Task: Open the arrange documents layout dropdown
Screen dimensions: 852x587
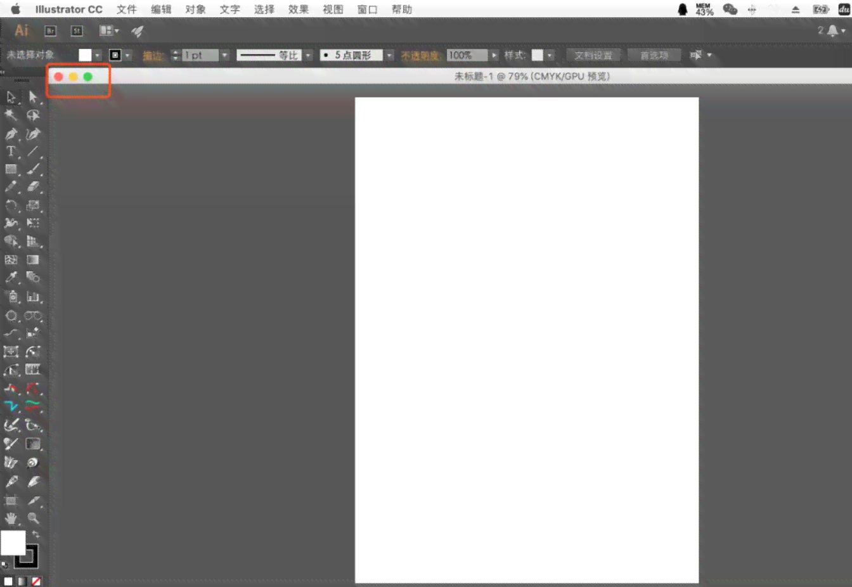Action: click(109, 30)
